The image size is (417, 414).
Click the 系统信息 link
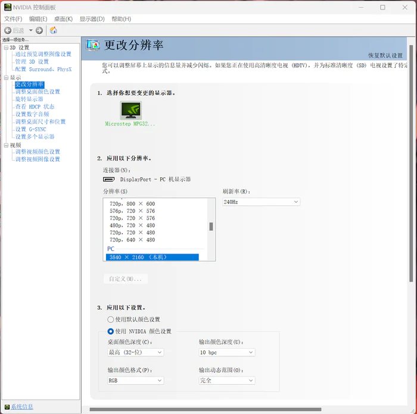[22, 407]
